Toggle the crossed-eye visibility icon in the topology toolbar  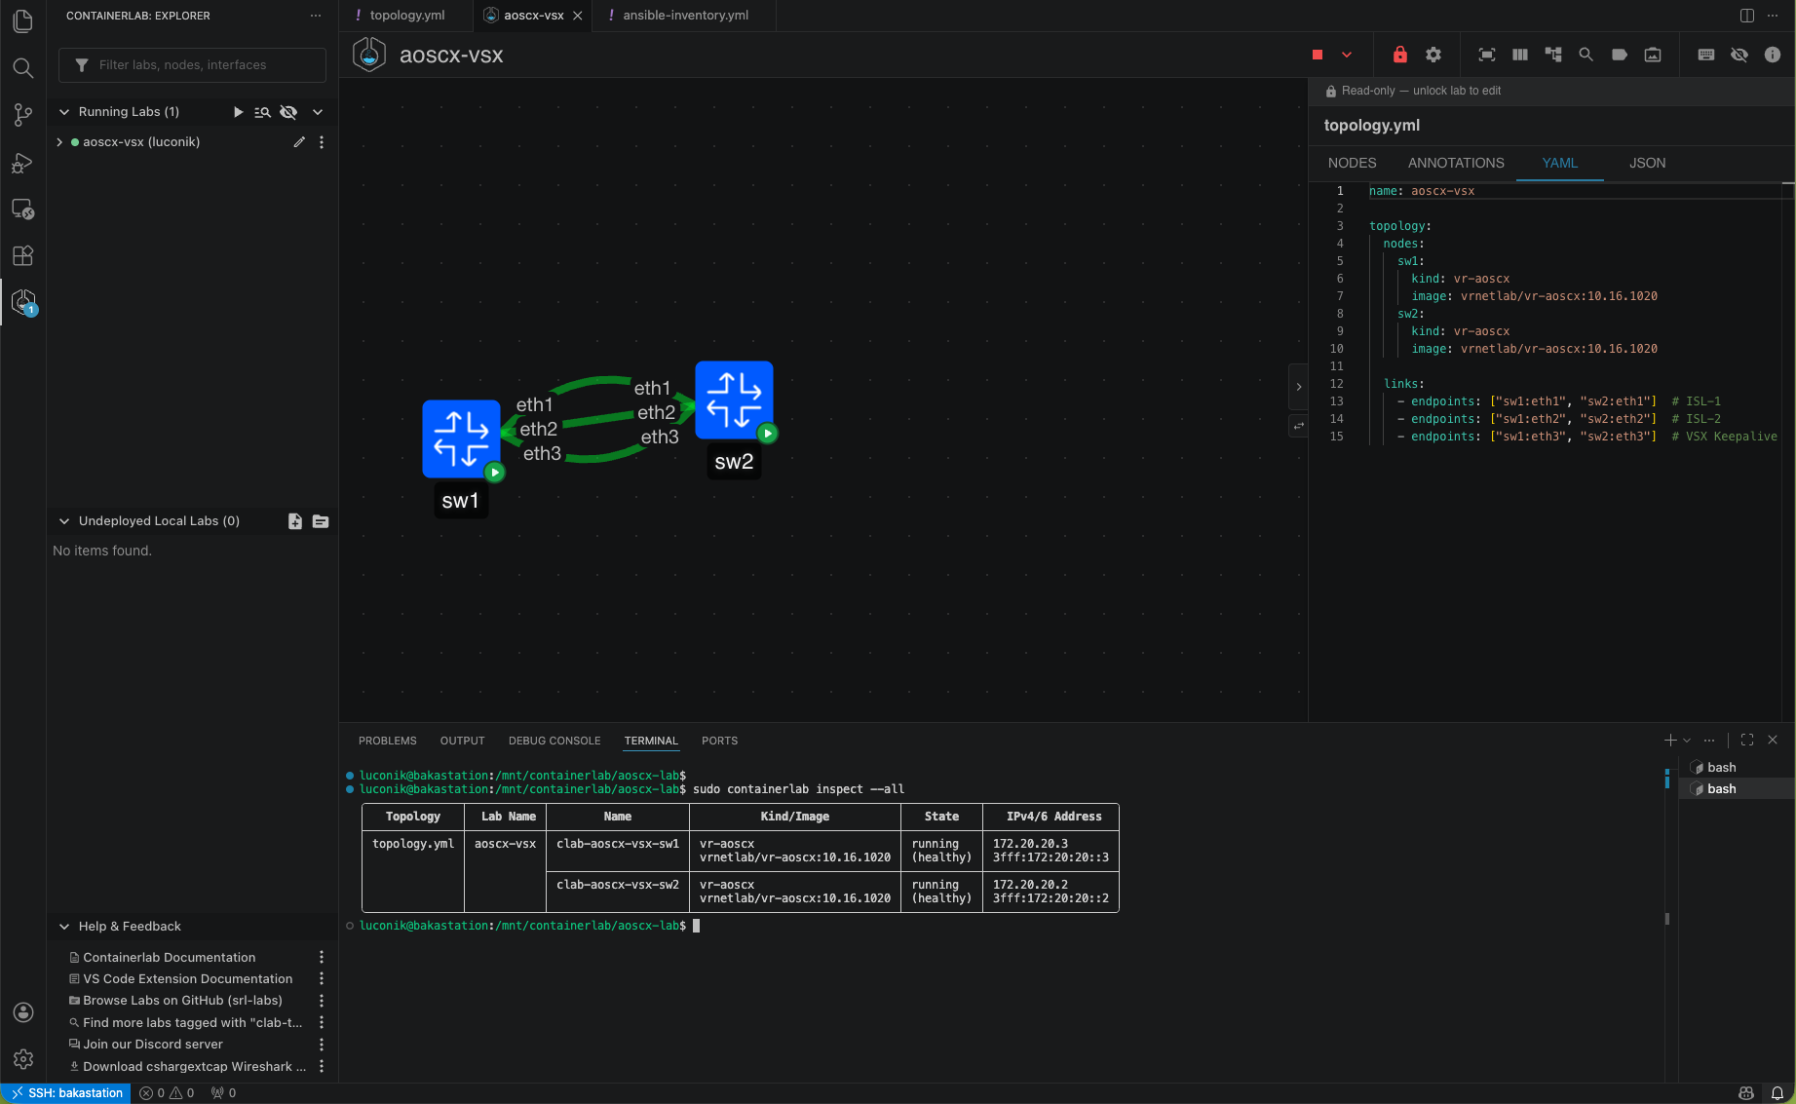coord(1739,55)
